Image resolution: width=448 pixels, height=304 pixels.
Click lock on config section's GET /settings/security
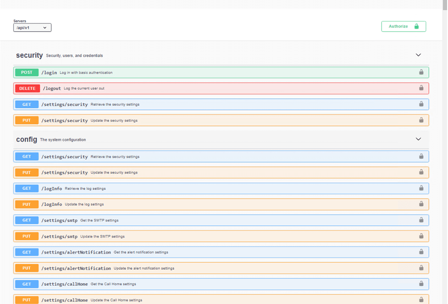tap(421, 156)
